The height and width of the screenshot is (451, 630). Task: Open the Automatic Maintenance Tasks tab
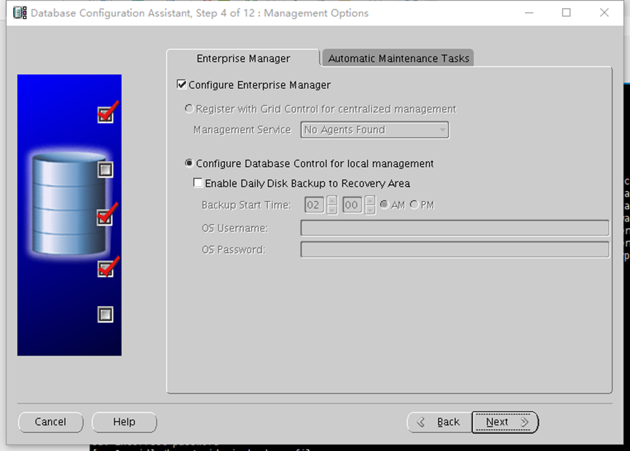pyautogui.click(x=398, y=58)
